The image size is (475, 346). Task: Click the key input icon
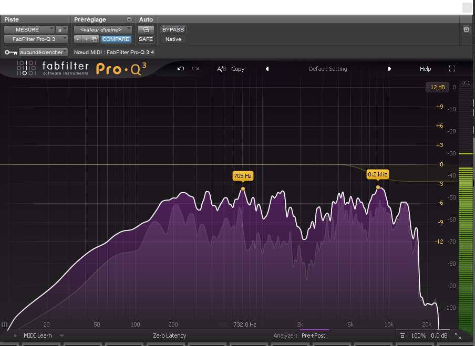click(x=10, y=53)
